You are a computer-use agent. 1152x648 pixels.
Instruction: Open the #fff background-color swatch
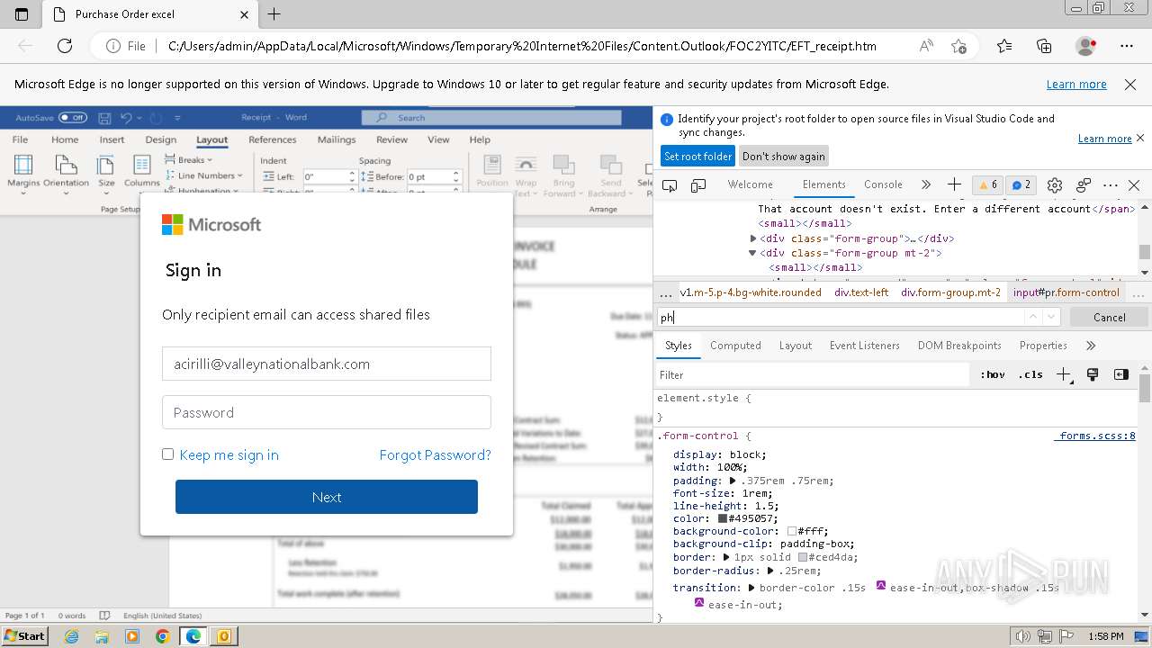[792, 531]
